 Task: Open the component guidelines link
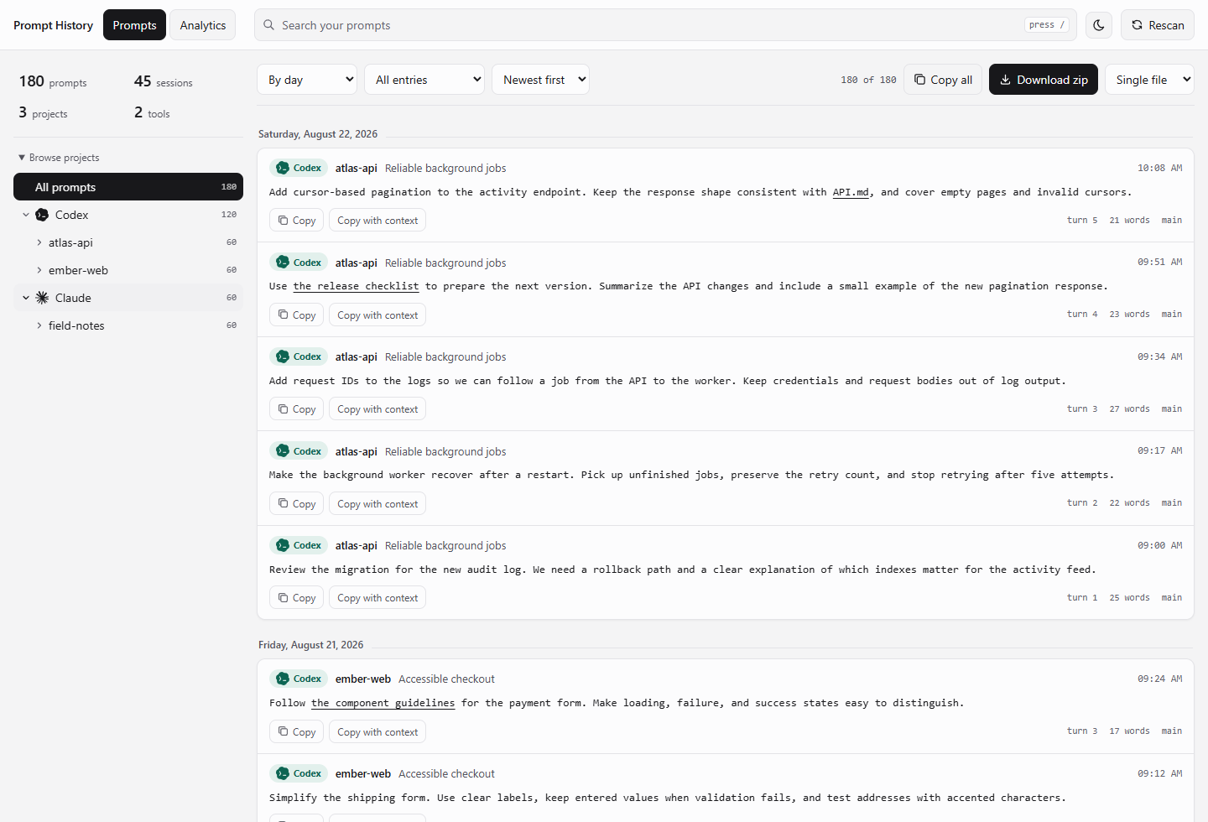tap(383, 703)
